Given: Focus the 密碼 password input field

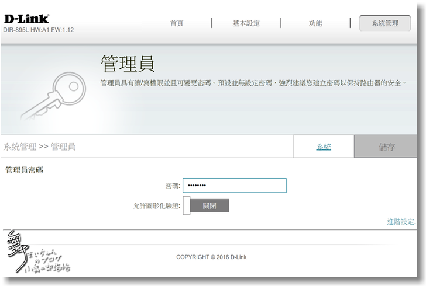Looking at the screenshot, I should [x=234, y=186].
